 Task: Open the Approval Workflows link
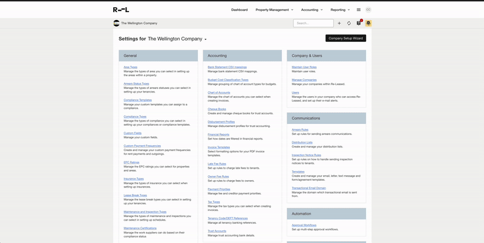click(x=304, y=225)
